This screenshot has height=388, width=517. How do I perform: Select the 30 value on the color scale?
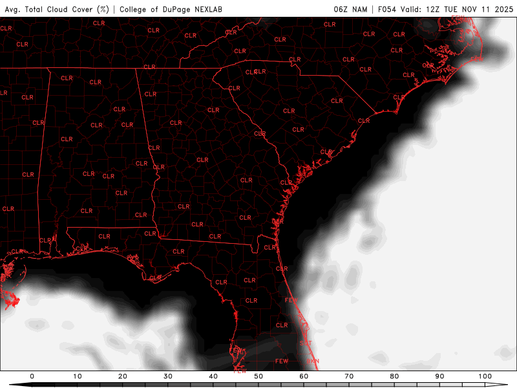168,376
